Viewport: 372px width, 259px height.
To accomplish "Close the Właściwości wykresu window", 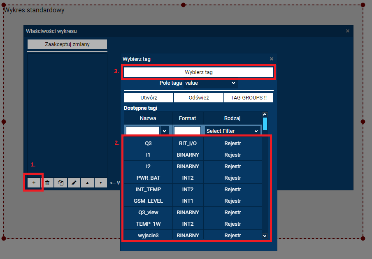I will (x=348, y=31).
